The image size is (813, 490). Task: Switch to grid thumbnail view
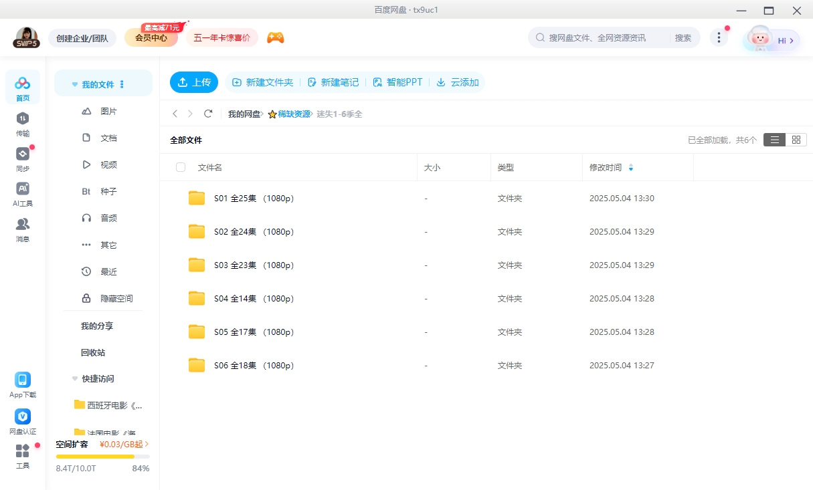click(796, 140)
